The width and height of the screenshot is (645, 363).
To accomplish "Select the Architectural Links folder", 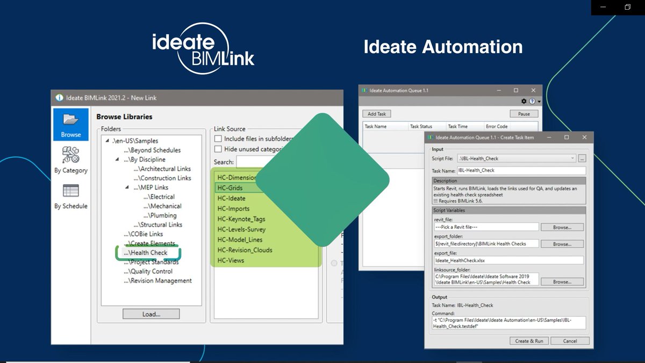I will coord(162,169).
